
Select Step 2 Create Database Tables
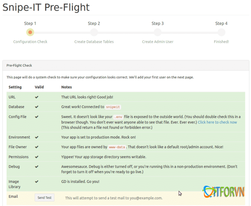tap(94, 32)
